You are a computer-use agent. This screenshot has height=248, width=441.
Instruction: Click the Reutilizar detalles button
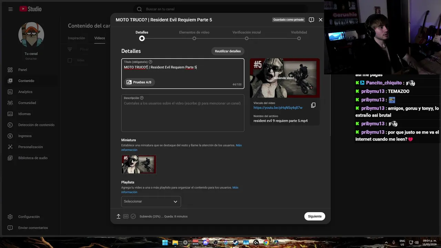pos(228,51)
